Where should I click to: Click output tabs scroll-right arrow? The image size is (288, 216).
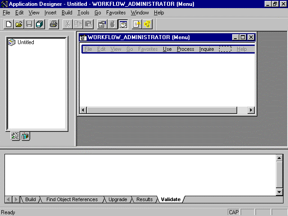point(16,199)
